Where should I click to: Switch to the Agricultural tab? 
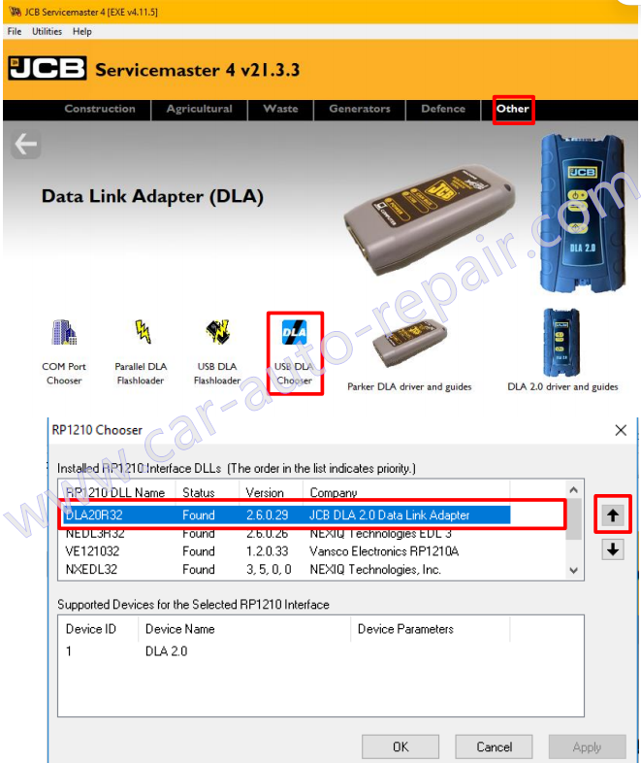[x=199, y=109]
